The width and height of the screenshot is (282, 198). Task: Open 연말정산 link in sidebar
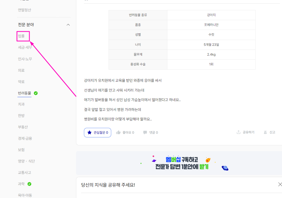coord(24,10)
